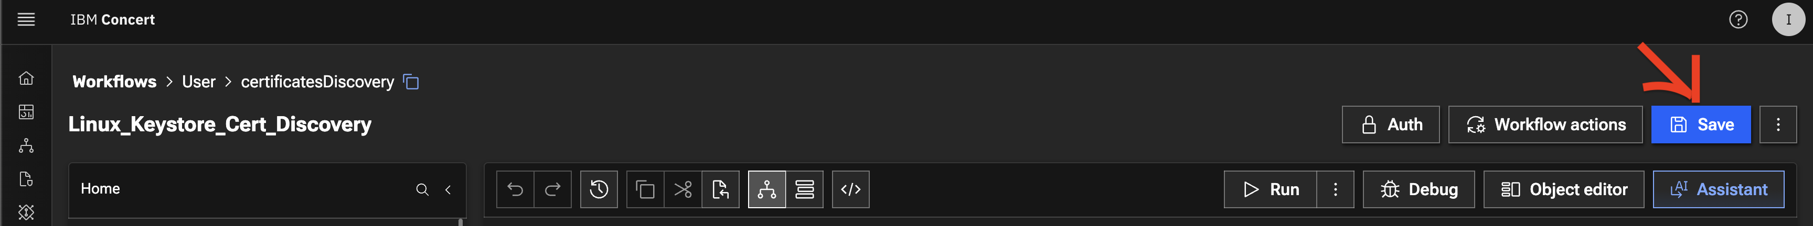Click the undo arrow icon
1813x226 pixels.
[515, 189]
